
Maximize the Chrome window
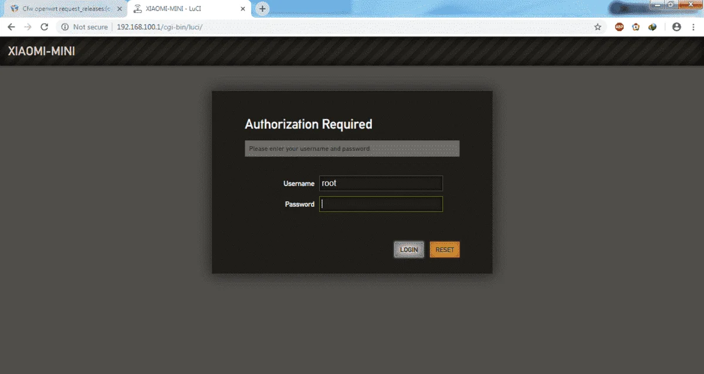(672, 4)
